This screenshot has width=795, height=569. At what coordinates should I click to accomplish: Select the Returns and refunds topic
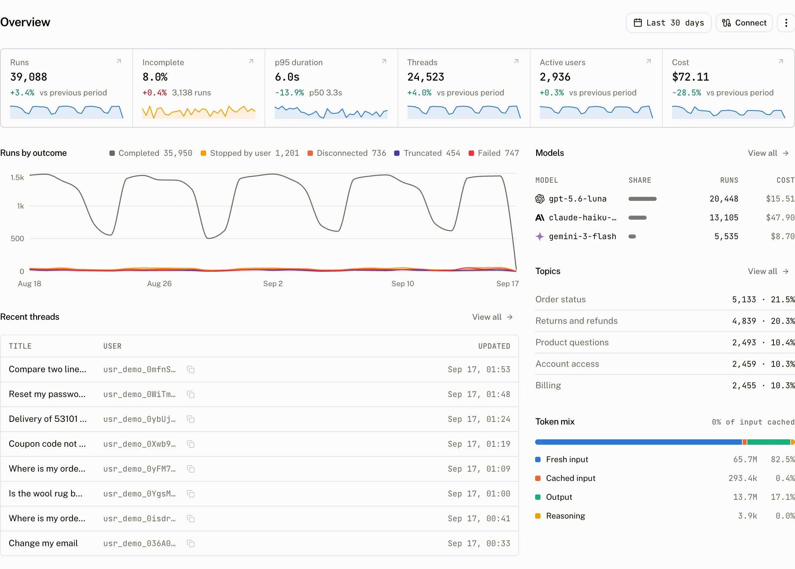[665, 321]
